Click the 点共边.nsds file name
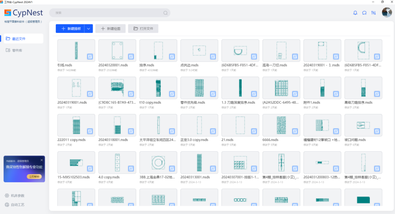This screenshot has height=214, width=395. (x=189, y=65)
